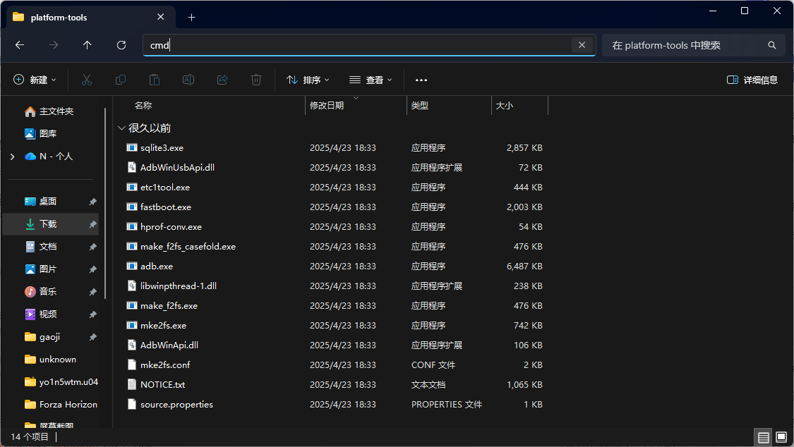794x447 pixels.
Task: Switch to large thumbnails view icon
Action: click(x=781, y=437)
